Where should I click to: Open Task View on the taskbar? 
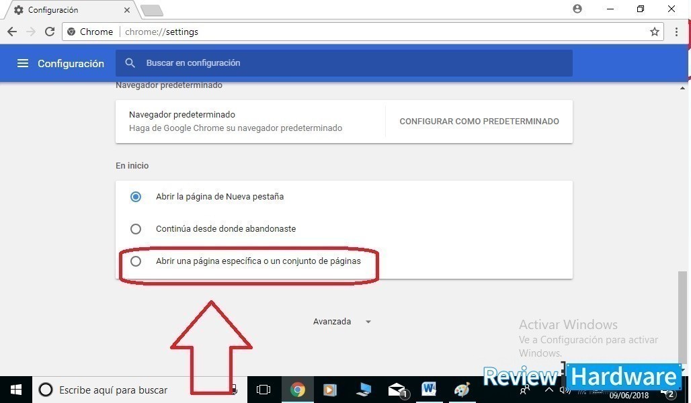coord(263,390)
